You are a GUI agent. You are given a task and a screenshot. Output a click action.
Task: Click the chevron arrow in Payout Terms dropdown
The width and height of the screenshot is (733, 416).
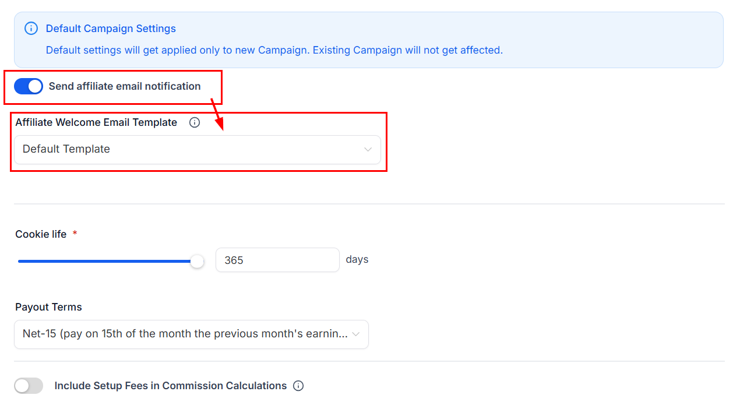356,334
